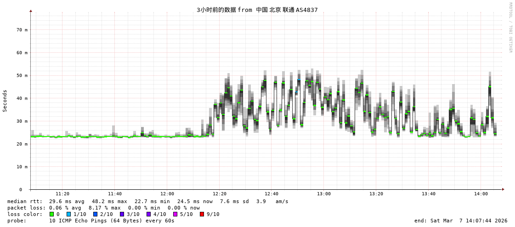Image resolution: width=515 pixels, height=227 pixels.
Task: Click the green 0 loss color swatch
Action: (x=51, y=214)
